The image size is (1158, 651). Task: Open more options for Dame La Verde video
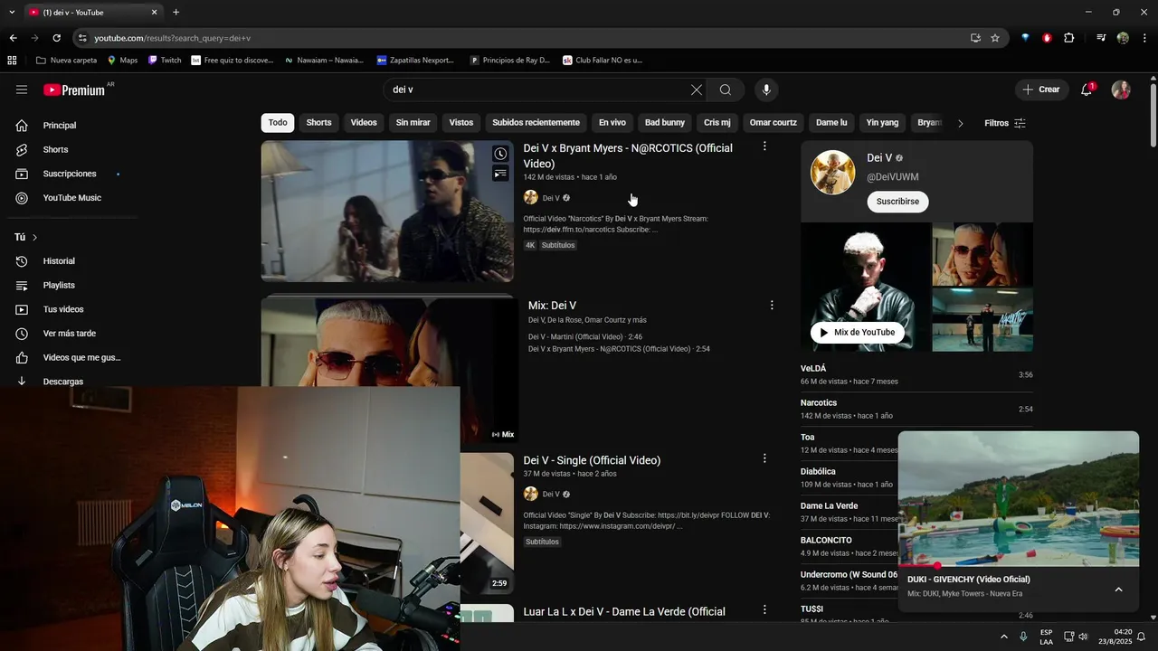click(x=764, y=610)
